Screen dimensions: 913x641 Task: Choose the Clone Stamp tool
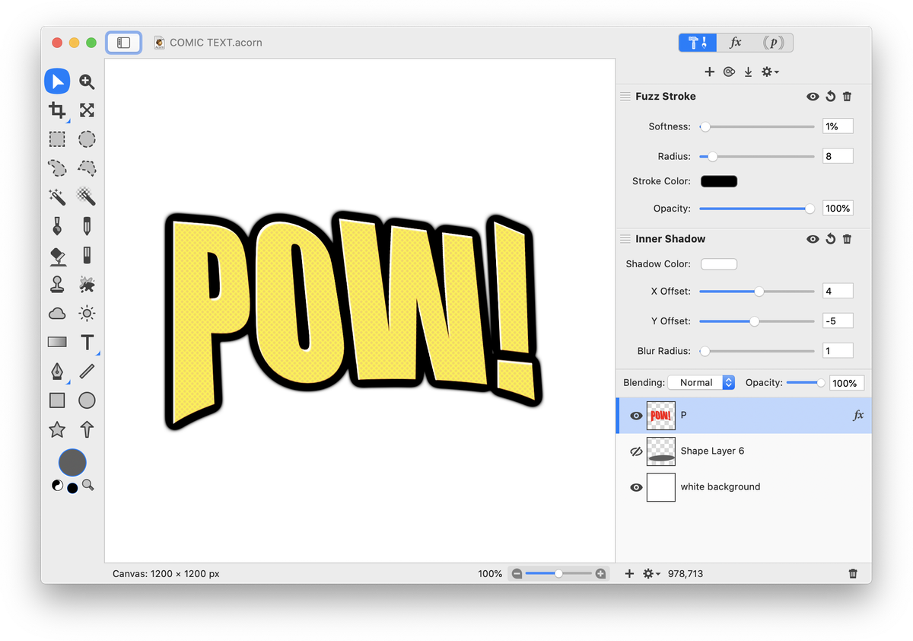point(57,284)
